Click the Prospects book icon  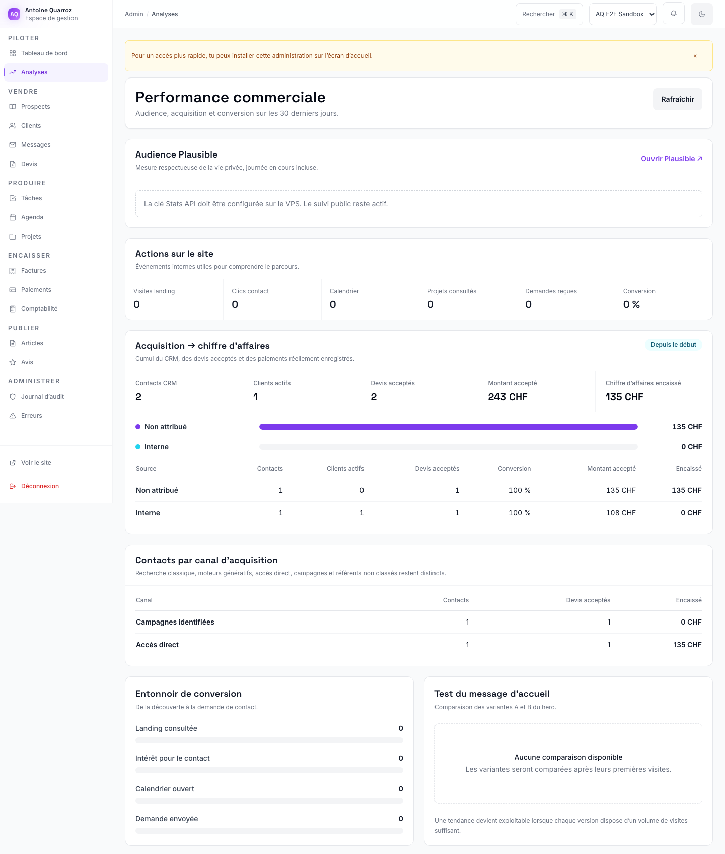[13, 107]
